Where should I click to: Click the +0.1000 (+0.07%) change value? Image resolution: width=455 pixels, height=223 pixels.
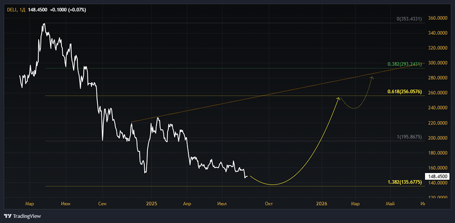tap(68, 10)
